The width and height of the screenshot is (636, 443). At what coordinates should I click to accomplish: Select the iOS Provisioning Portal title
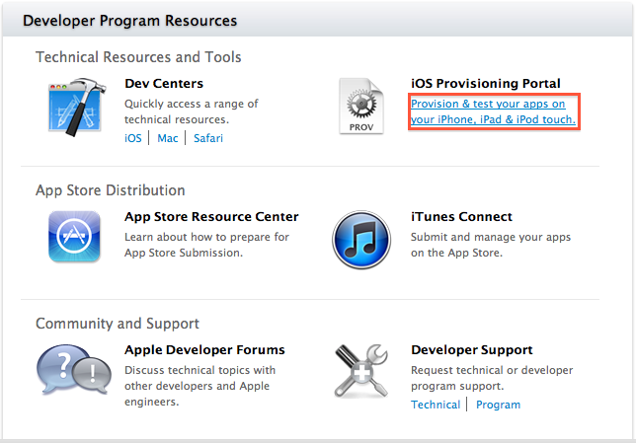coord(485,84)
